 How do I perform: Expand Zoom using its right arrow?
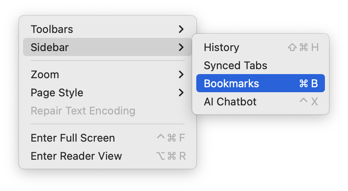pos(181,75)
